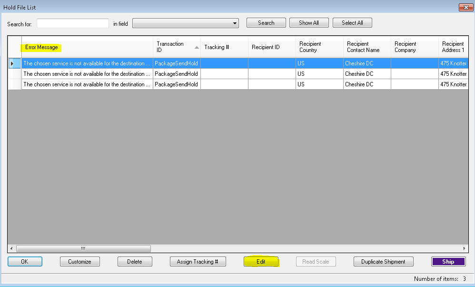This screenshot has height=287, width=475.
Task: Click the Search for text field
Action: 73,23
